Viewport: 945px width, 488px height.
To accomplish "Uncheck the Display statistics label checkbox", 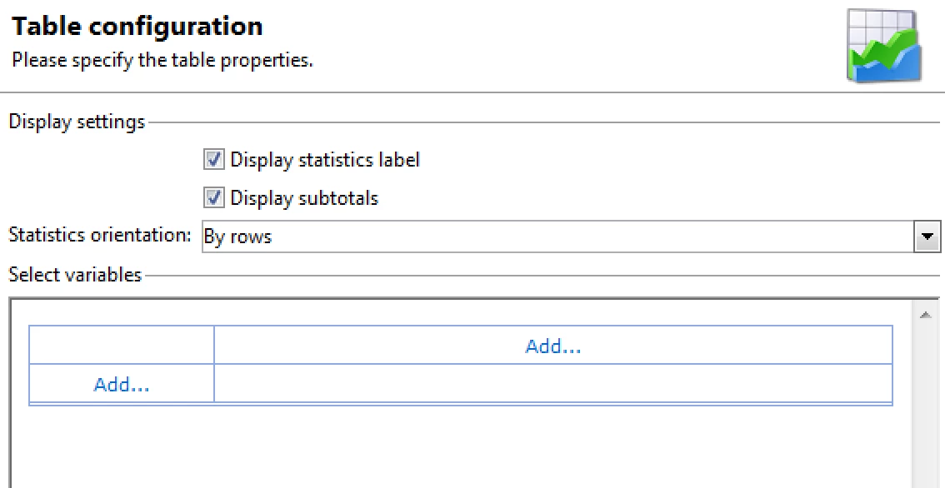I will point(214,159).
